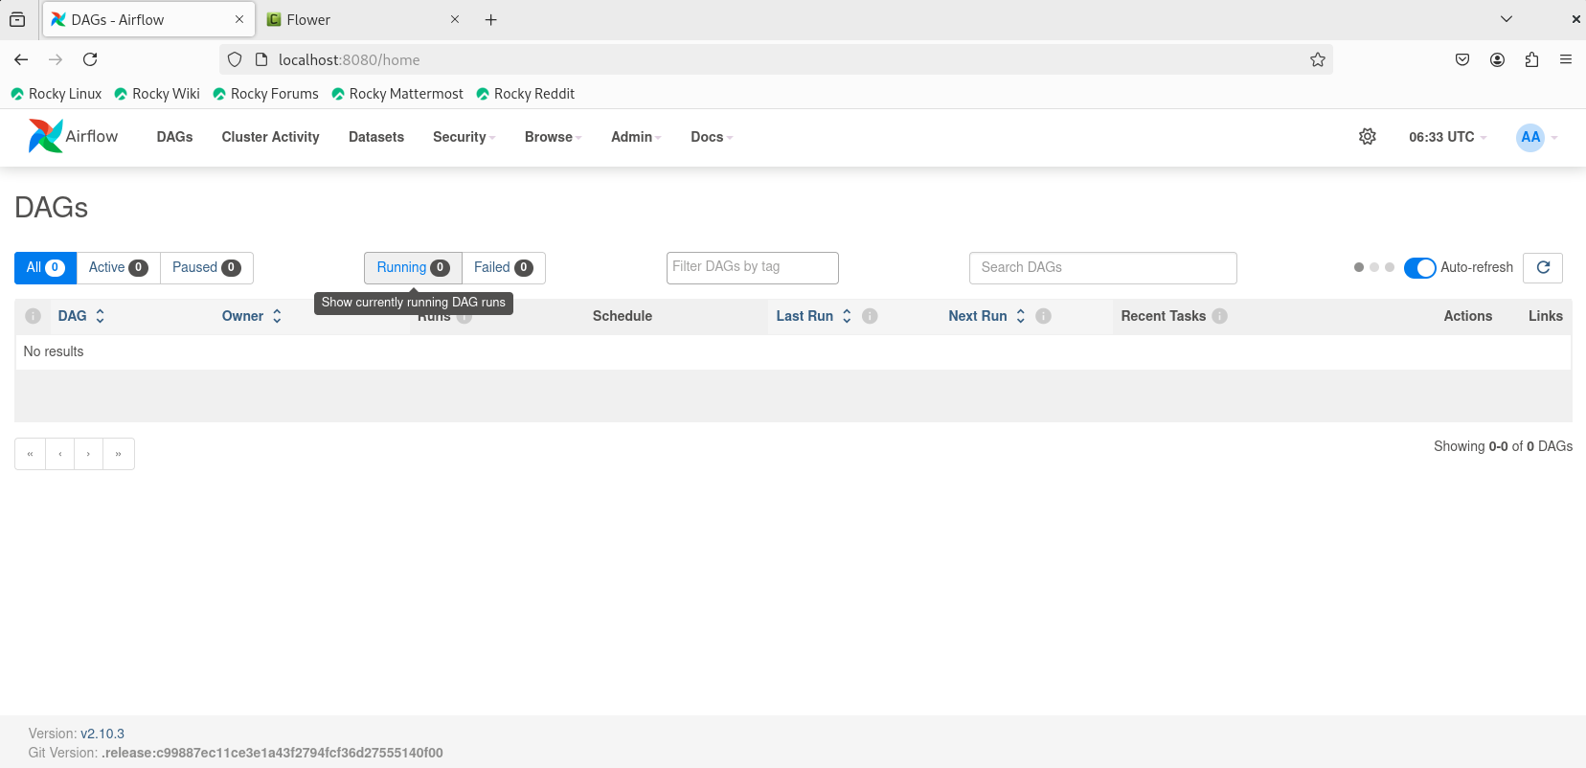This screenshot has height=768, width=1586.
Task: Select the DAGs - Airflow browser tab
Action: (148, 19)
